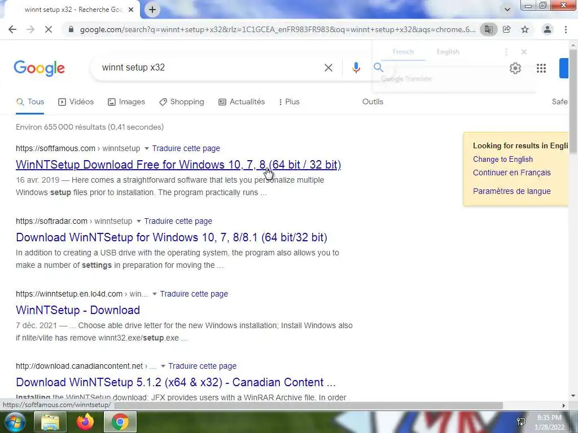
Task: Click the scroll right arrow at bottom
Action: click(564, 405)
